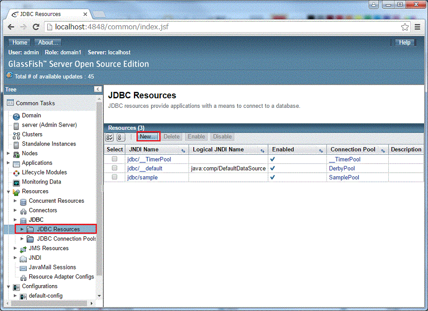Click the server (Admin Server) icon
Viewport: 428px width, 311px height.
pos(16,126)
